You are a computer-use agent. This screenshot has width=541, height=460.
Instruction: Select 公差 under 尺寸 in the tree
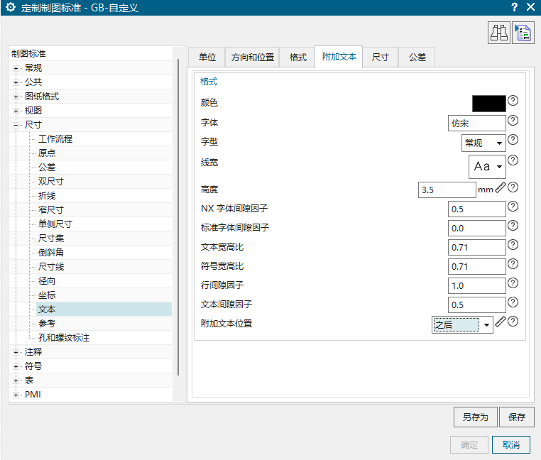tap(47, 168)
